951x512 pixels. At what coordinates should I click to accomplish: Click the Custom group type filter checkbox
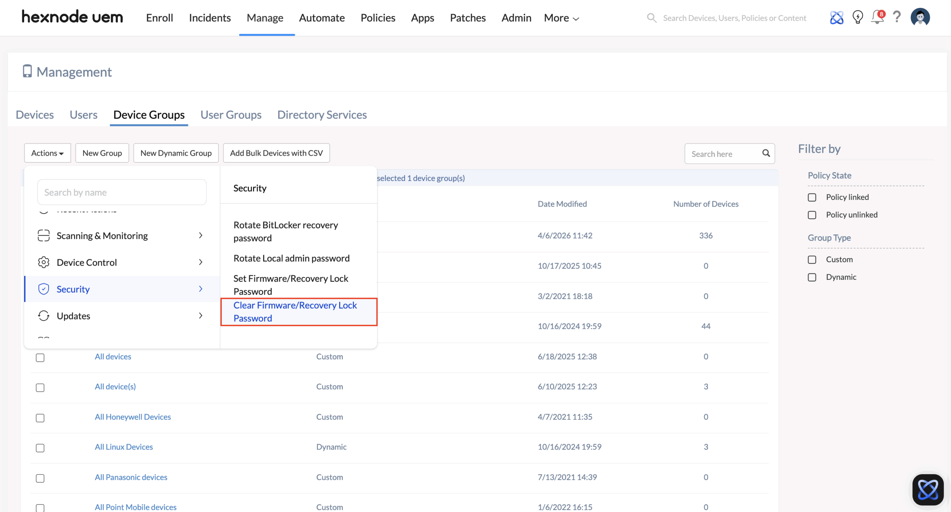(x=812, y=259)
